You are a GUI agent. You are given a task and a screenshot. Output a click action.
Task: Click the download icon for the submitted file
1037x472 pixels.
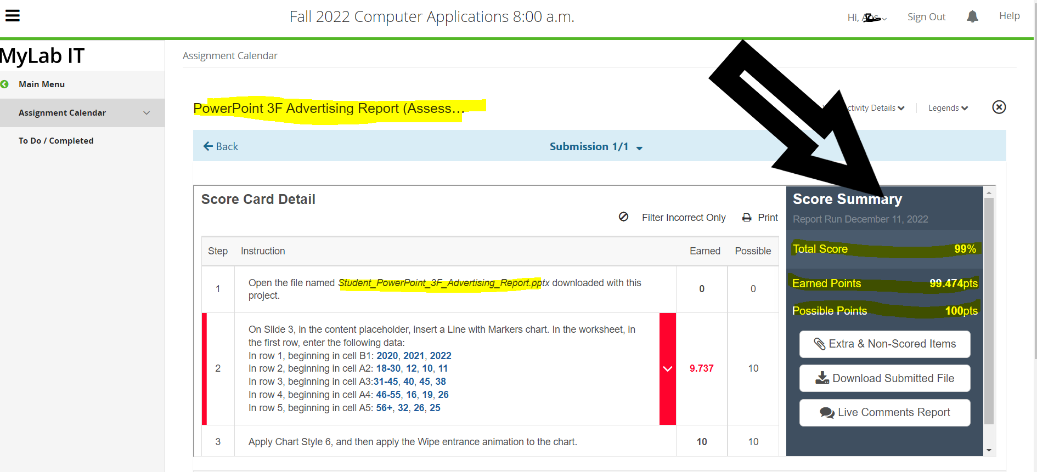pyautogui.click(x=822, y=378)
